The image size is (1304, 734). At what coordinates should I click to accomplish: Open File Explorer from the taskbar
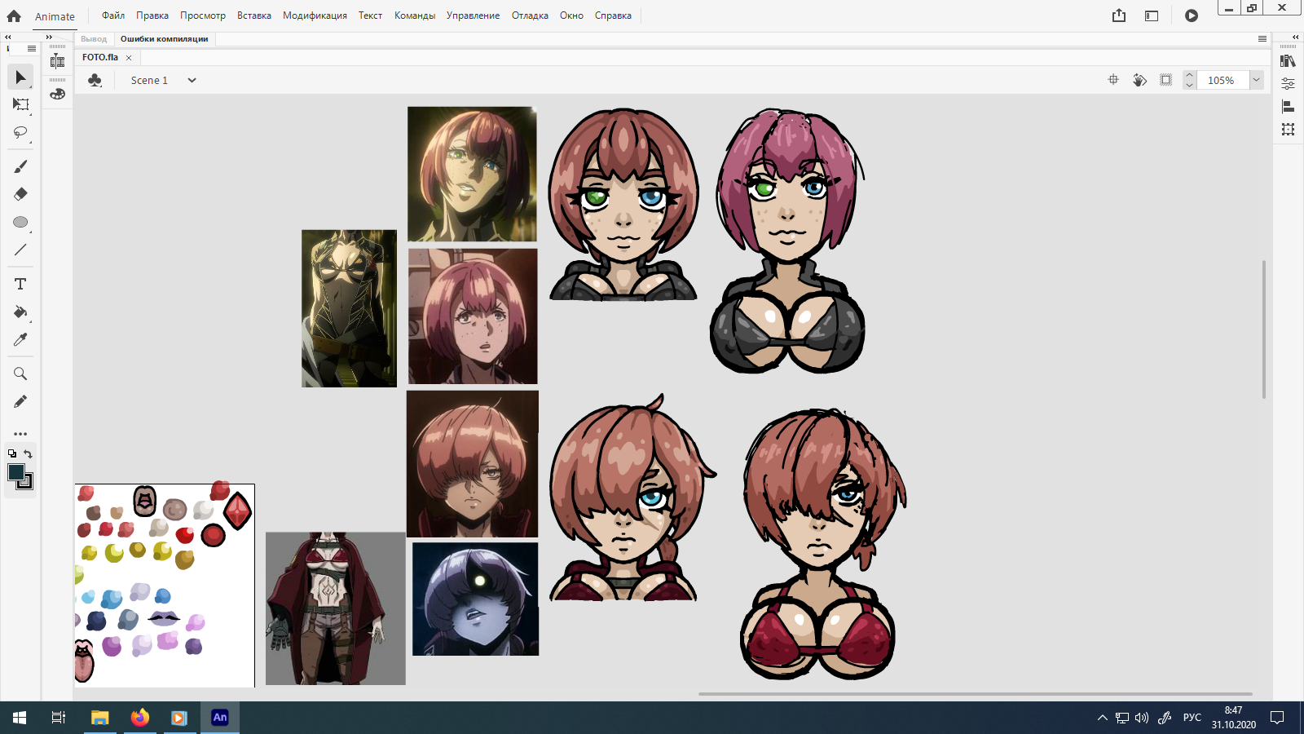pyautogui.click(x=100, y=718)
